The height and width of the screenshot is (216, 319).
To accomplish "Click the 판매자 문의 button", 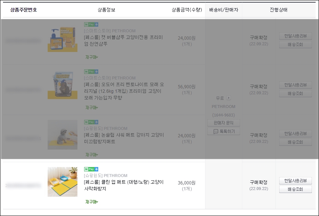I will pos(224,123).
